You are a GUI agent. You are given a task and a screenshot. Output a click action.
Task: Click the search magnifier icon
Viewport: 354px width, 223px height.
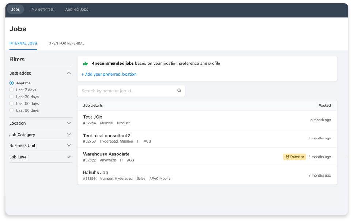coord(179,91)
